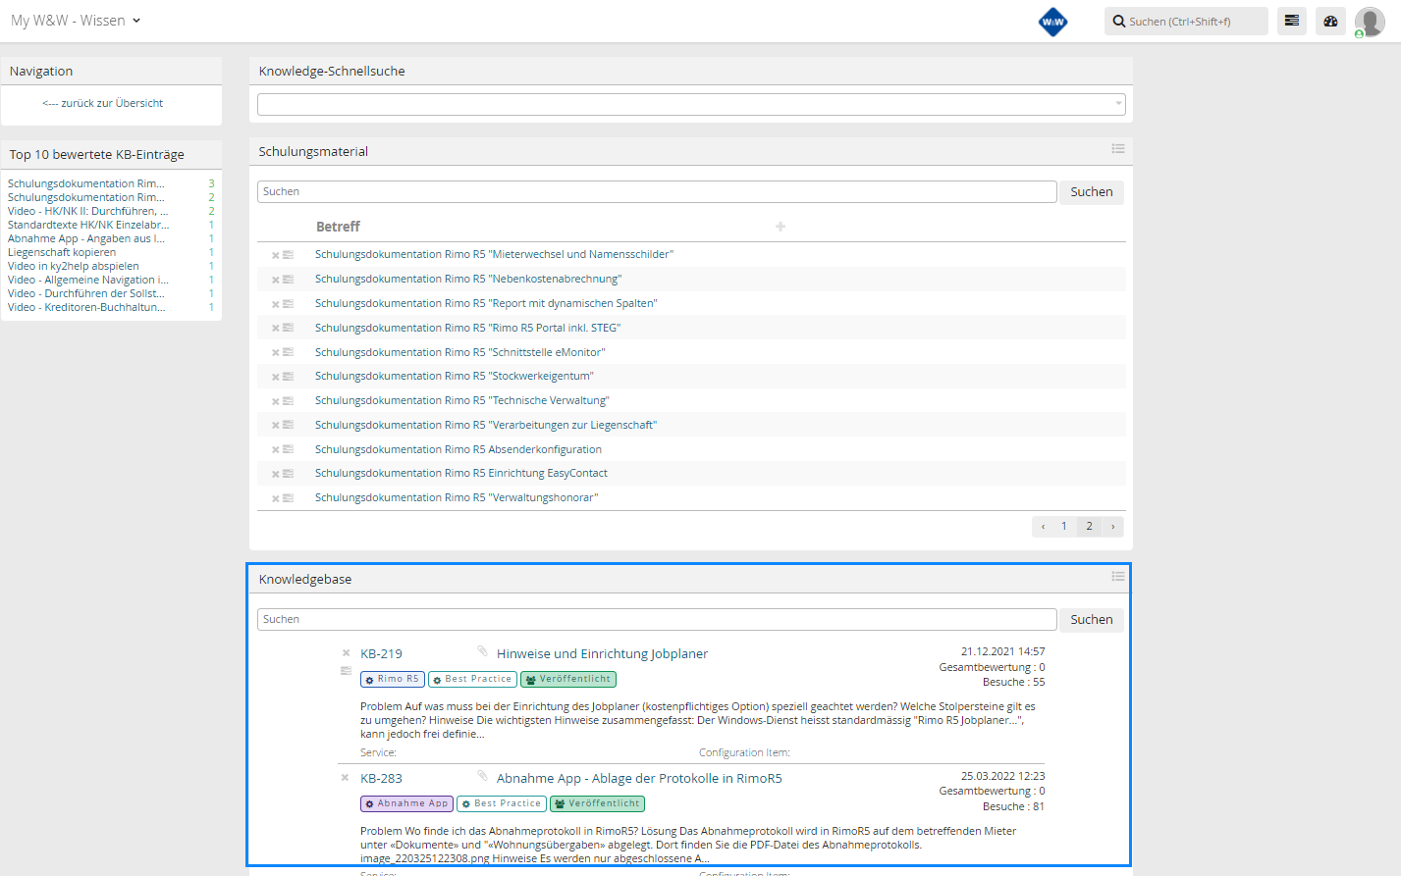The width and height of the screenshot is (1401, 876).
Task: Open top-rated entry 'Liegenschaft kopieren'
Action: [x=62, y=252]
